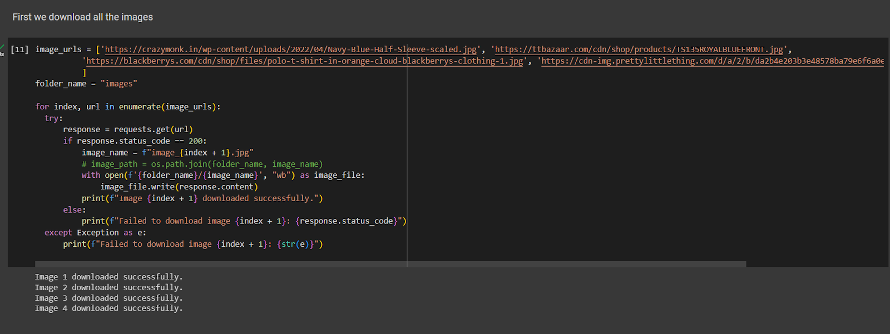Open the blackberrys.com polo-t-shirt image URL
Image resolution: width=890 pixels, height=334 pixels.
(x=305, y=61)
